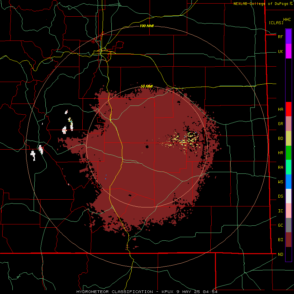
Task: Click the [CLAS] units label
Action: pos(276,23)
